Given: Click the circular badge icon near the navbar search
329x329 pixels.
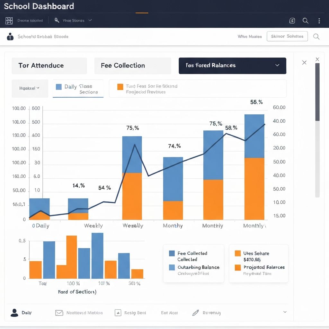Looking at the screenshot, I should 292,21.
